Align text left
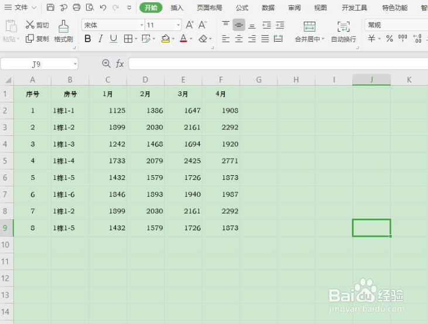The height and width of the screenshot is (324, 428). [x=226, y=39]
